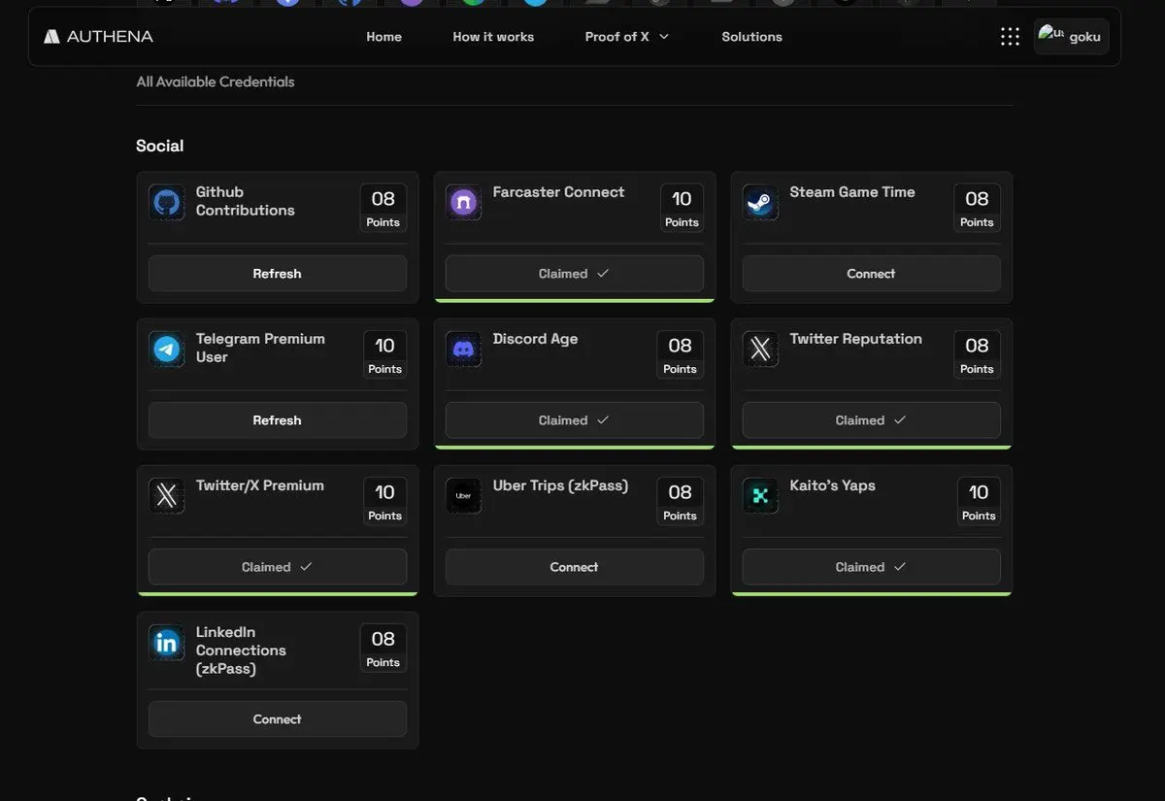Click the Github Contributions icon
1165x801 pixels.
(167, 202)
